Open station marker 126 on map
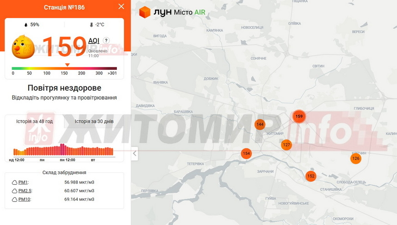Viewport: 397px width, 225px height. (355, 158)
